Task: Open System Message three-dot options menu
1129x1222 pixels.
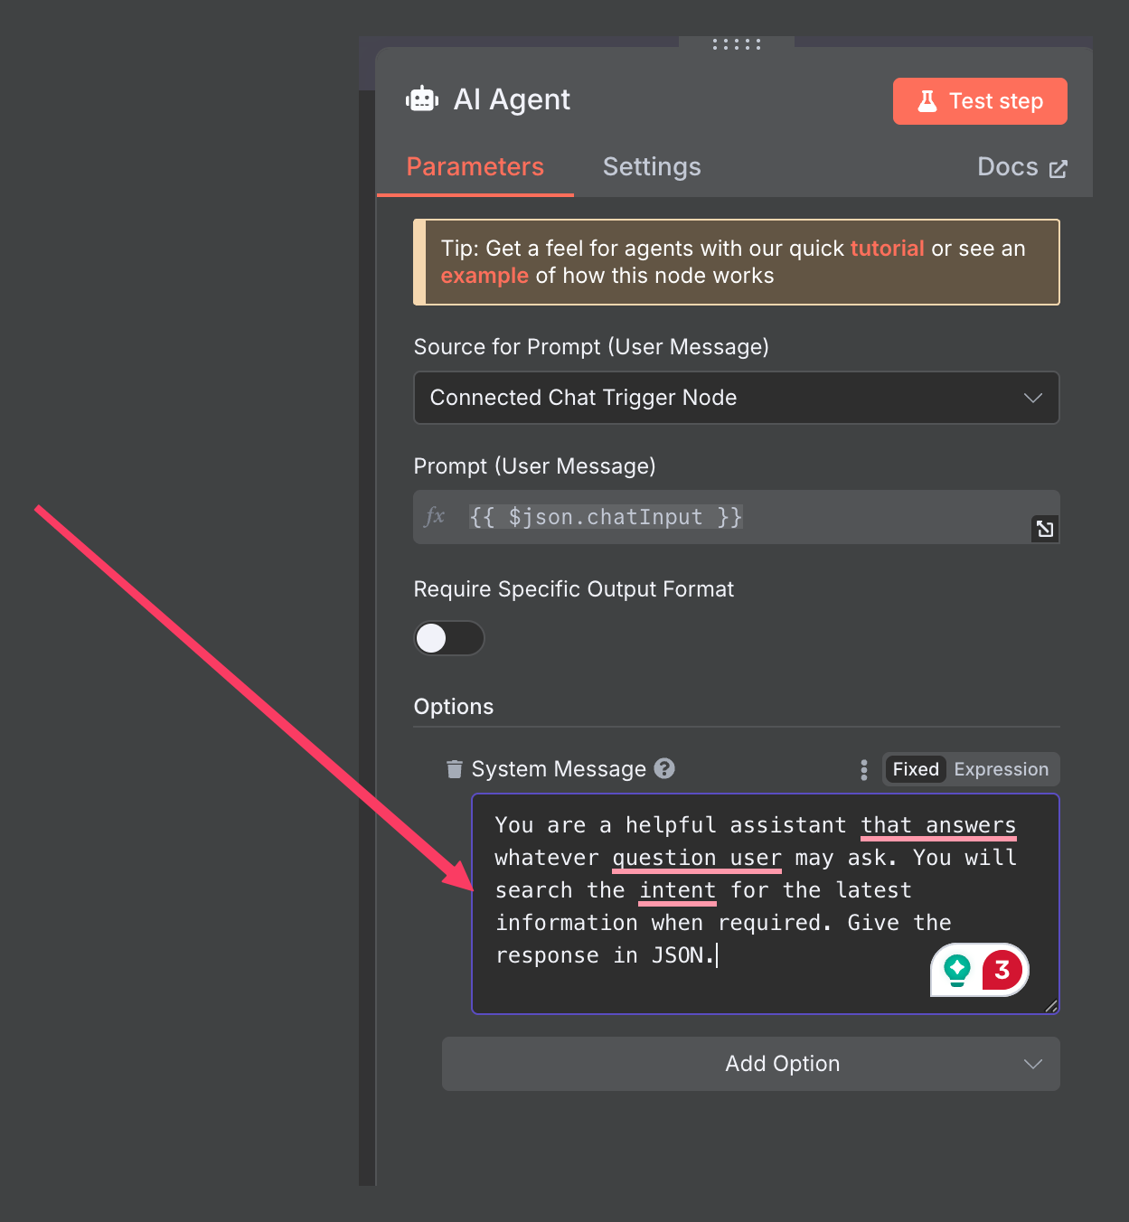Action: (x=864, y=770)
